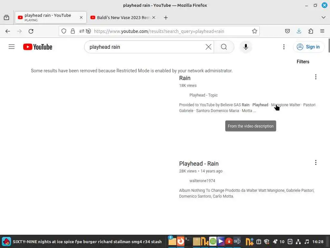Click the URL address field
The height and width of the screenshot is (248, 330).
pos(159,31)
